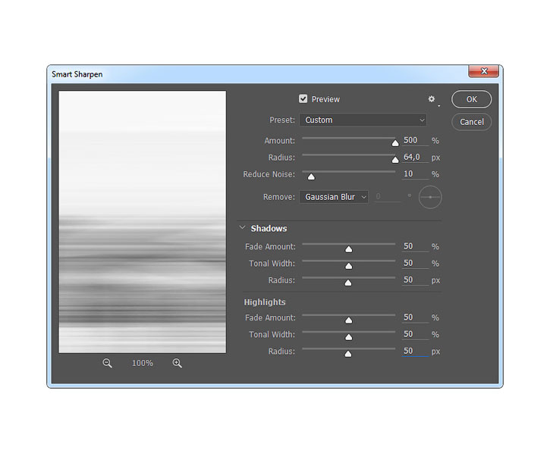Screen dimensions: 550x453
Task: Click the Amount value field showing 500
Action: click(x=415, y=140)
